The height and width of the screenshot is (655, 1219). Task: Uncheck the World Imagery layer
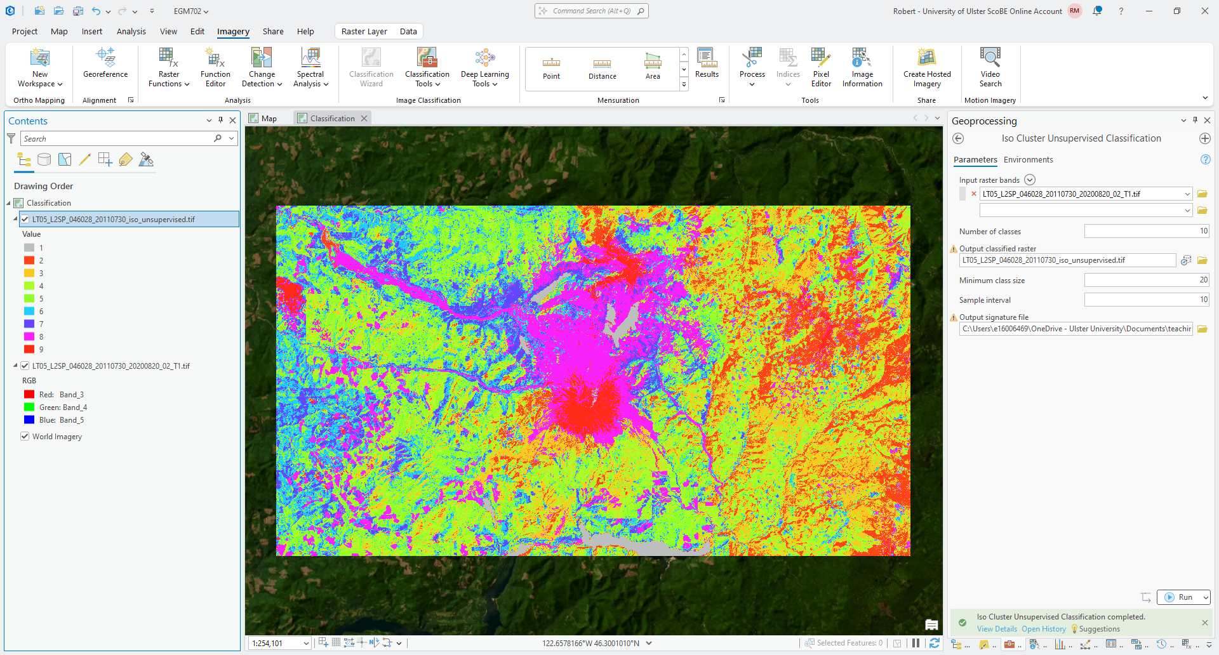coord(25,437)
